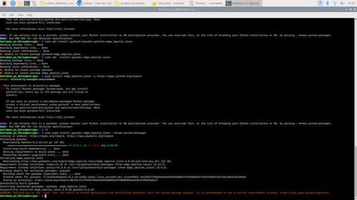
Task: Switch to Chromium python question window
Action: (95, 3)
